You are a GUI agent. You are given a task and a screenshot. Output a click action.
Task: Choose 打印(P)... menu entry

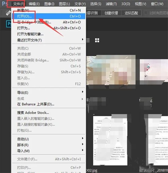[49, 168]
